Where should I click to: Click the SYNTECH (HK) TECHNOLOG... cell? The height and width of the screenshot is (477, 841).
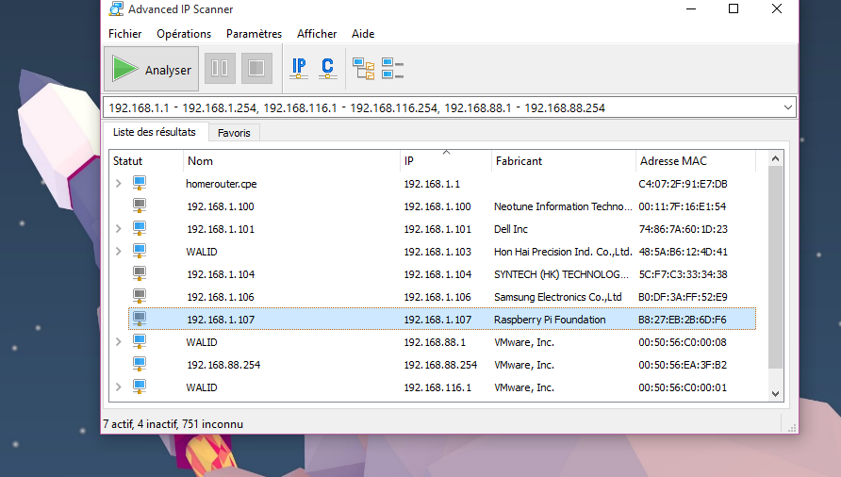pyautogui.click(x=561, y=274)
